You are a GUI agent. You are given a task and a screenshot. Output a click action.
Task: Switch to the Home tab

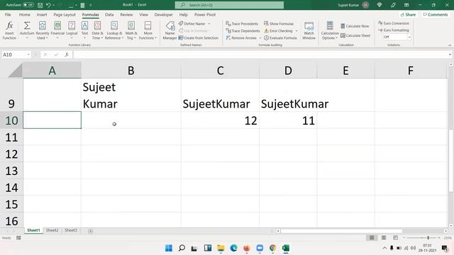tap(25, 14)
